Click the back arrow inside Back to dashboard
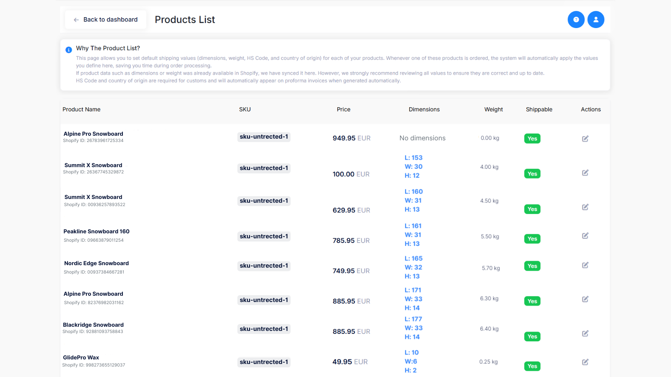This screenshot has width=671, height=377. (75, 20)
